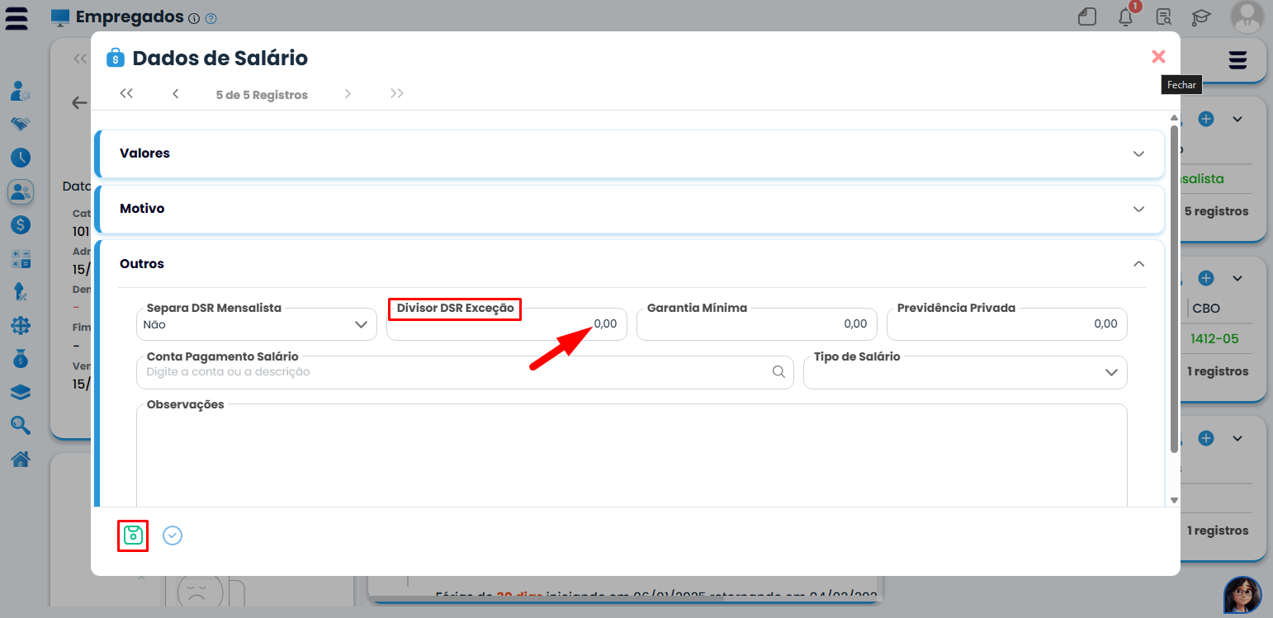Image resolution: width=1273 pixels, height=618 pixels.
Task: Click the "5 registros" text
Action: click(1217, 211)
